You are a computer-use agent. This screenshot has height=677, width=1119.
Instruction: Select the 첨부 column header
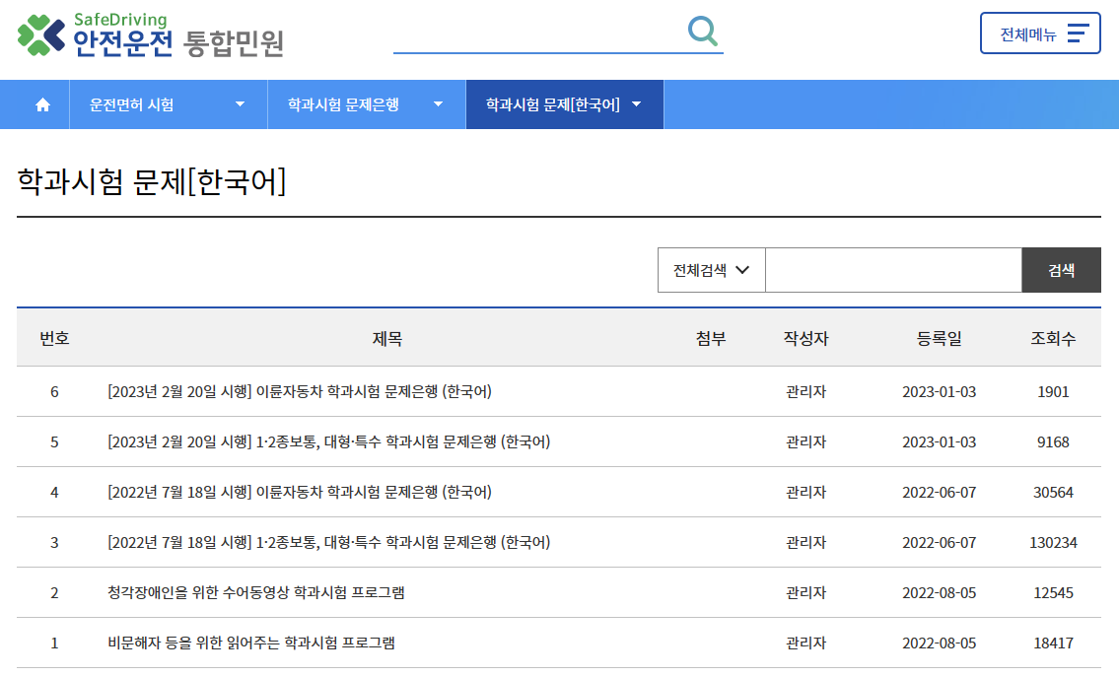[x=711, y=339]
